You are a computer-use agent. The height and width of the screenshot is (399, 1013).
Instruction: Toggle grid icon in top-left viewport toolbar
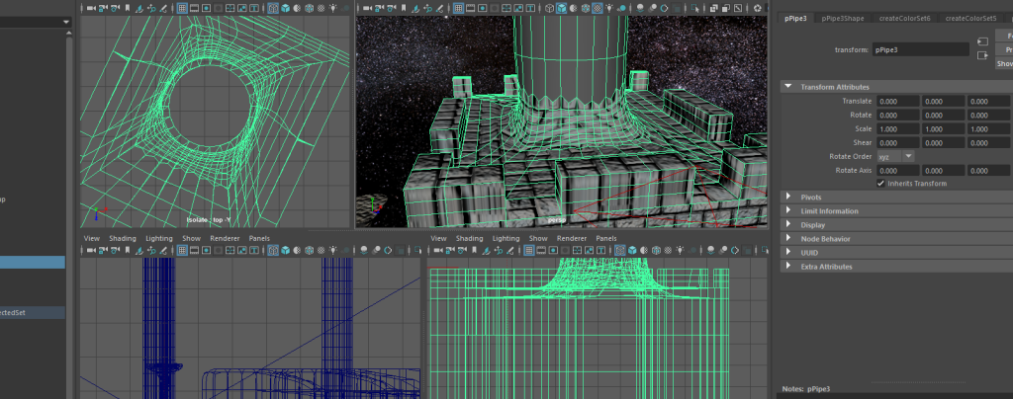(183, 8)
